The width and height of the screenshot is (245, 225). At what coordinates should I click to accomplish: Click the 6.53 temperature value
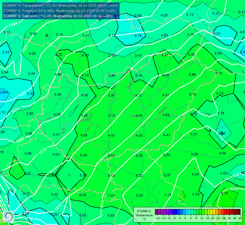(139, 195)
